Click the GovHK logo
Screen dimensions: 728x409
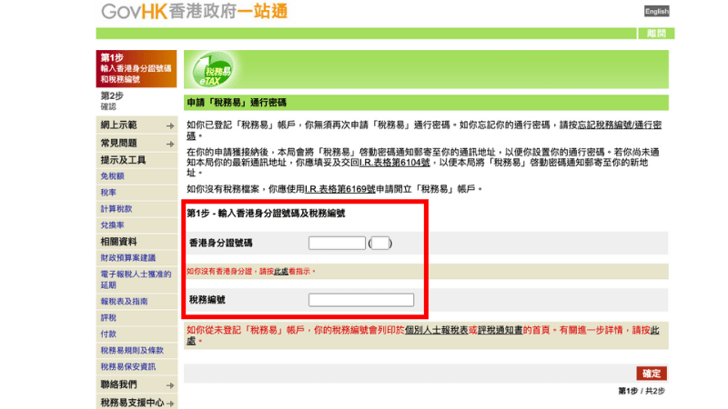coord(195,11)
